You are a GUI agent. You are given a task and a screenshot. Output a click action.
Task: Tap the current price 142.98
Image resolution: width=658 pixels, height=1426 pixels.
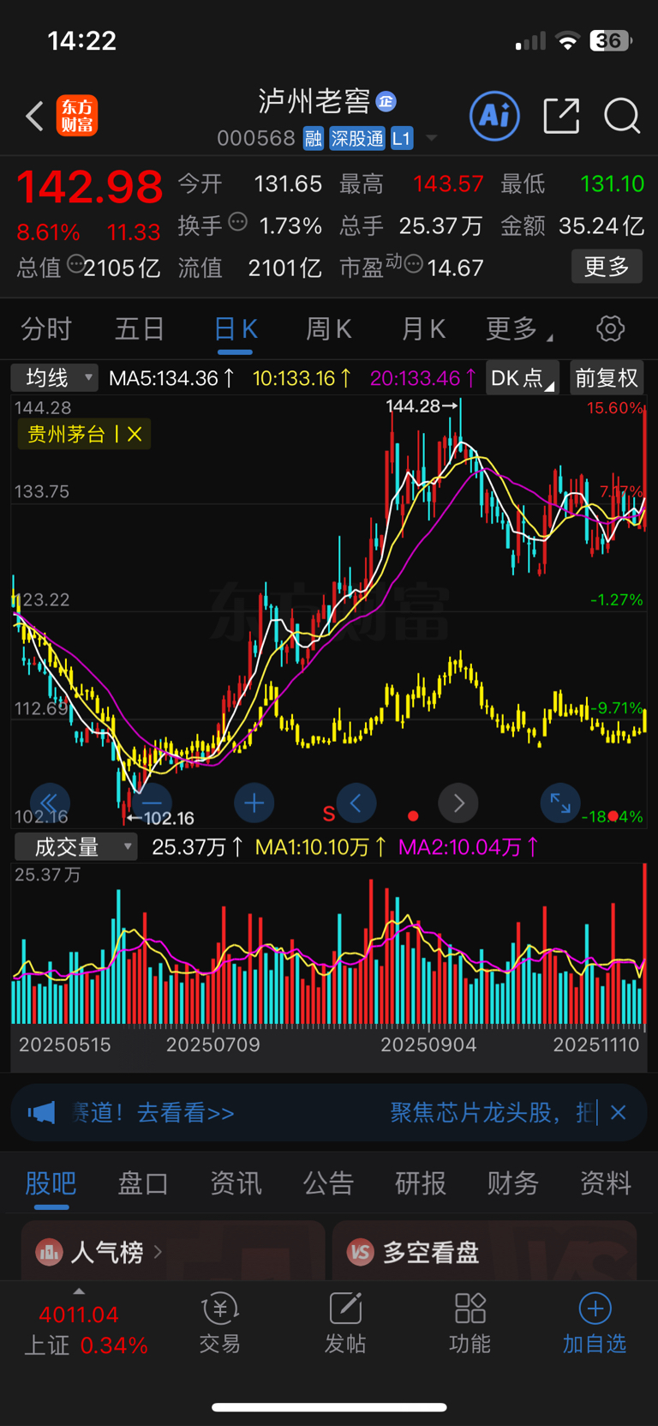(x=90, y=187)
